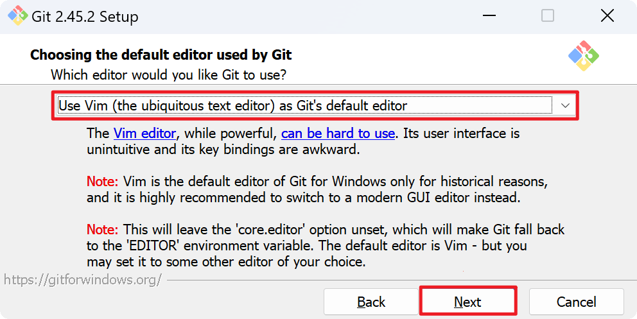Click the "Choosing the default editor used by Git" heading
Viewport: 637px width, 319px height.
click(161, 55)
